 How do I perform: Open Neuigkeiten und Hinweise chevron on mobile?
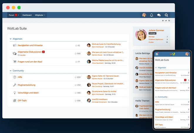pyautogui.click(x=188, y=73)
